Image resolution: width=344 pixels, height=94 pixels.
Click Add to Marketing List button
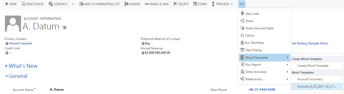[x=100, y=4]
